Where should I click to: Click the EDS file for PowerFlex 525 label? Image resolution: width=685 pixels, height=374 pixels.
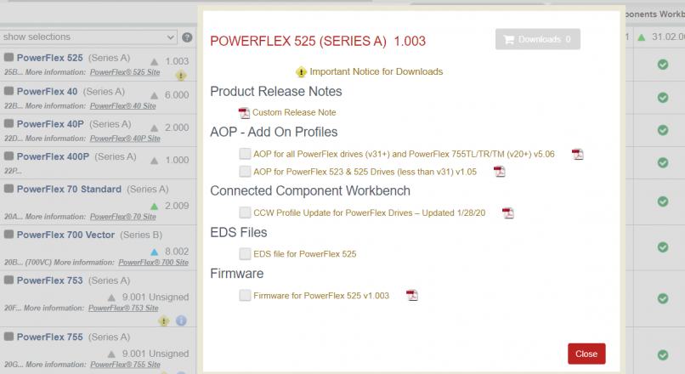click(305, 254)
